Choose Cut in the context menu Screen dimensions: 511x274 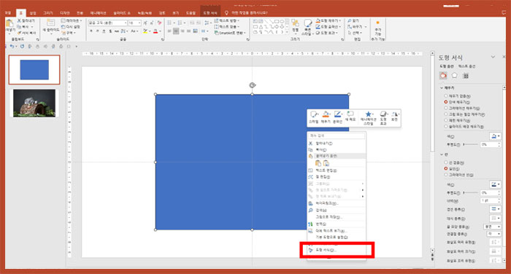coord(336,143)
